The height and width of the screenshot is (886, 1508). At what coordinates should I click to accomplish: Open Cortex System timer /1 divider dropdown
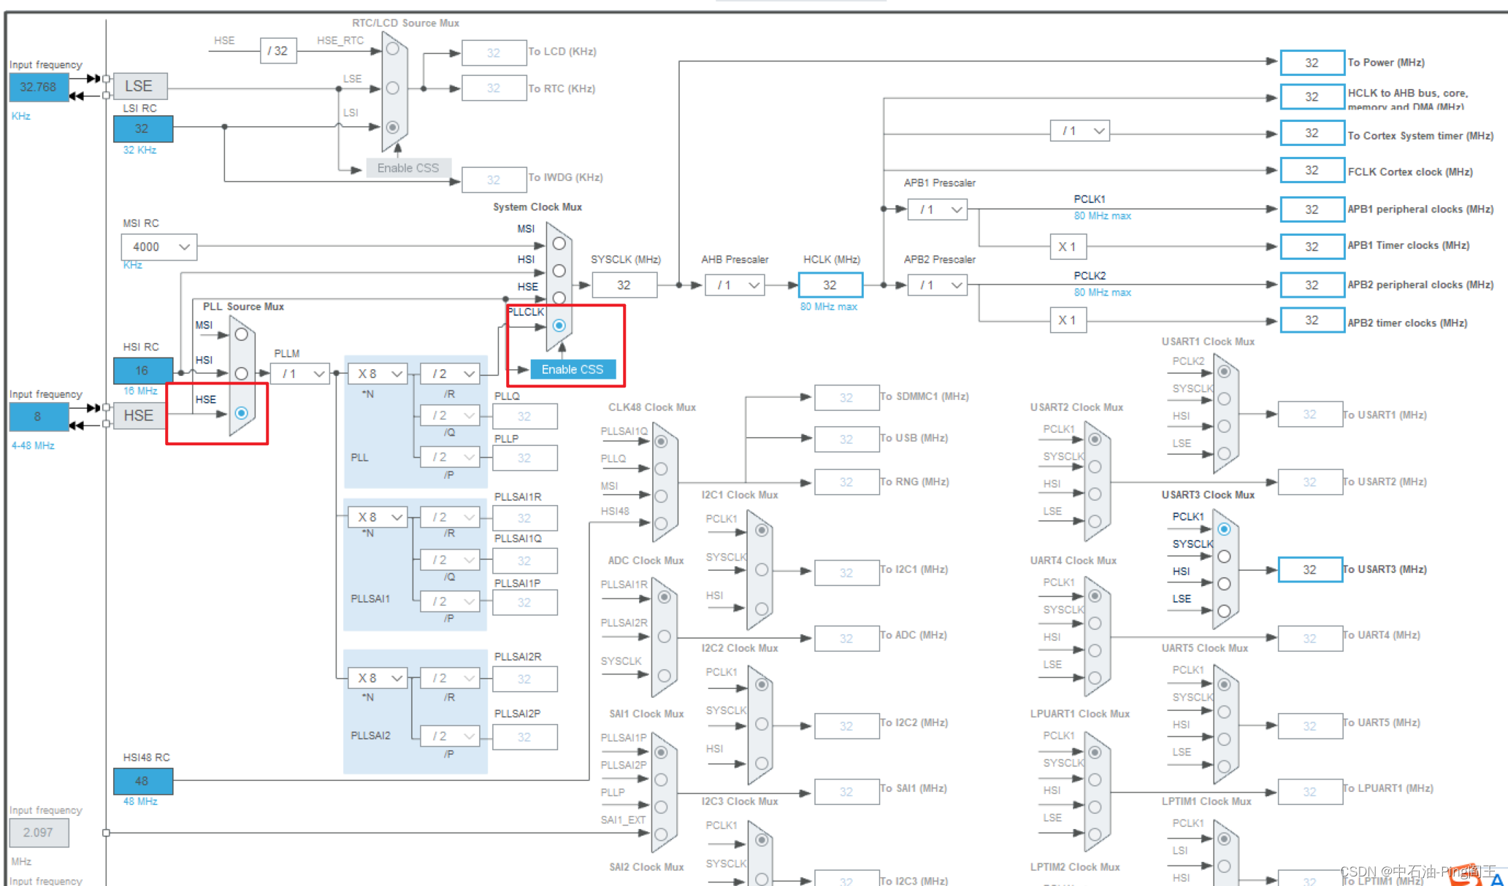pos(1079,131)
